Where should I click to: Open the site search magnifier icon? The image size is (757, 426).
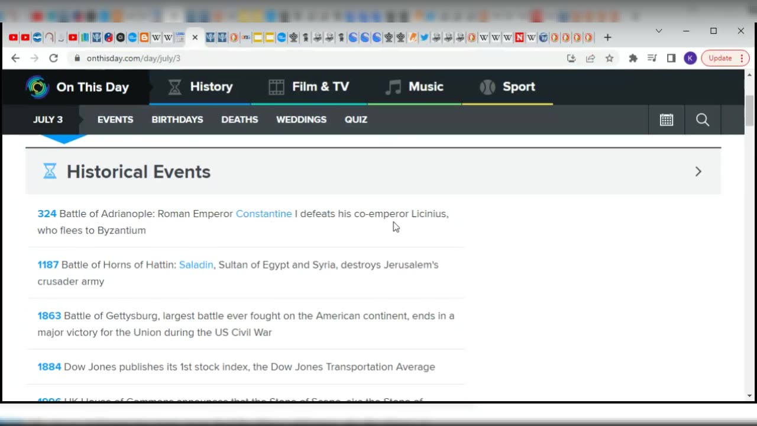click(x=703, y=120)
